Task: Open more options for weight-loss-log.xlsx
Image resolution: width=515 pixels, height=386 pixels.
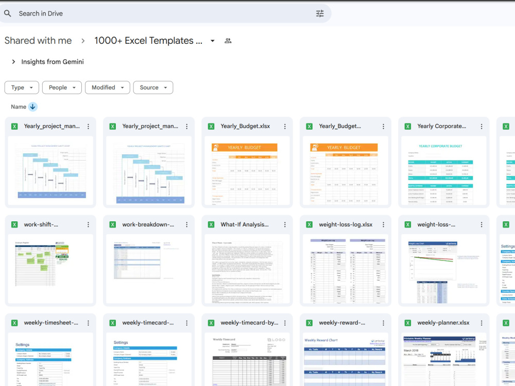Action: pos(383,224)
